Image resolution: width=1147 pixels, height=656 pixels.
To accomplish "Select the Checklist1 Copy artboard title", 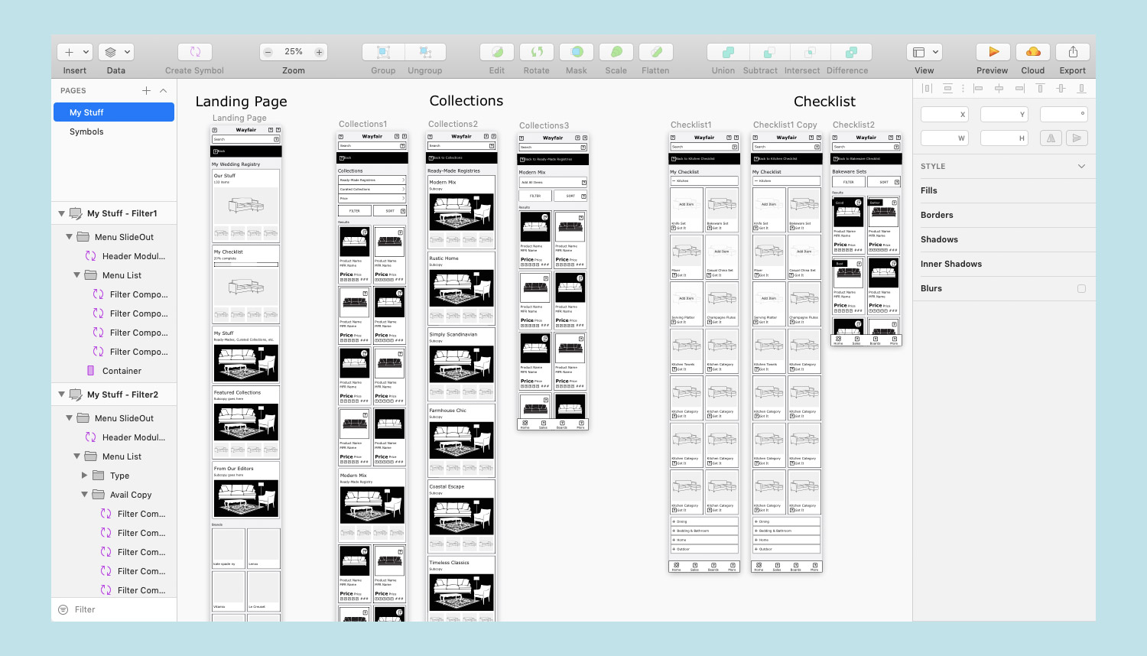I will pos(785,125).
